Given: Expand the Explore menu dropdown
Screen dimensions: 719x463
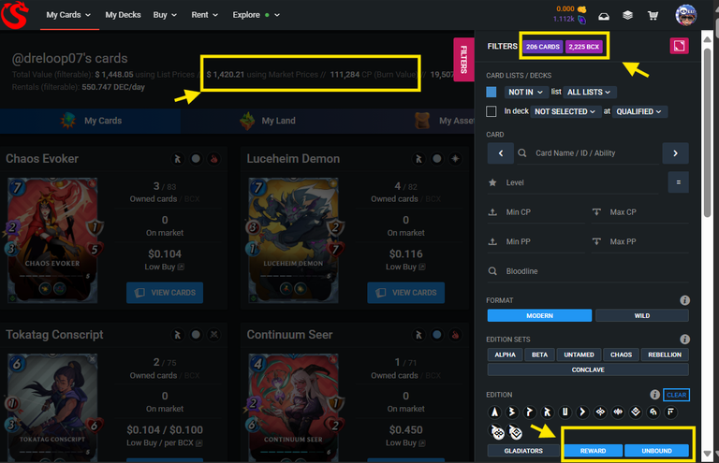Looking at the screenshot, I should coord(256,15).
